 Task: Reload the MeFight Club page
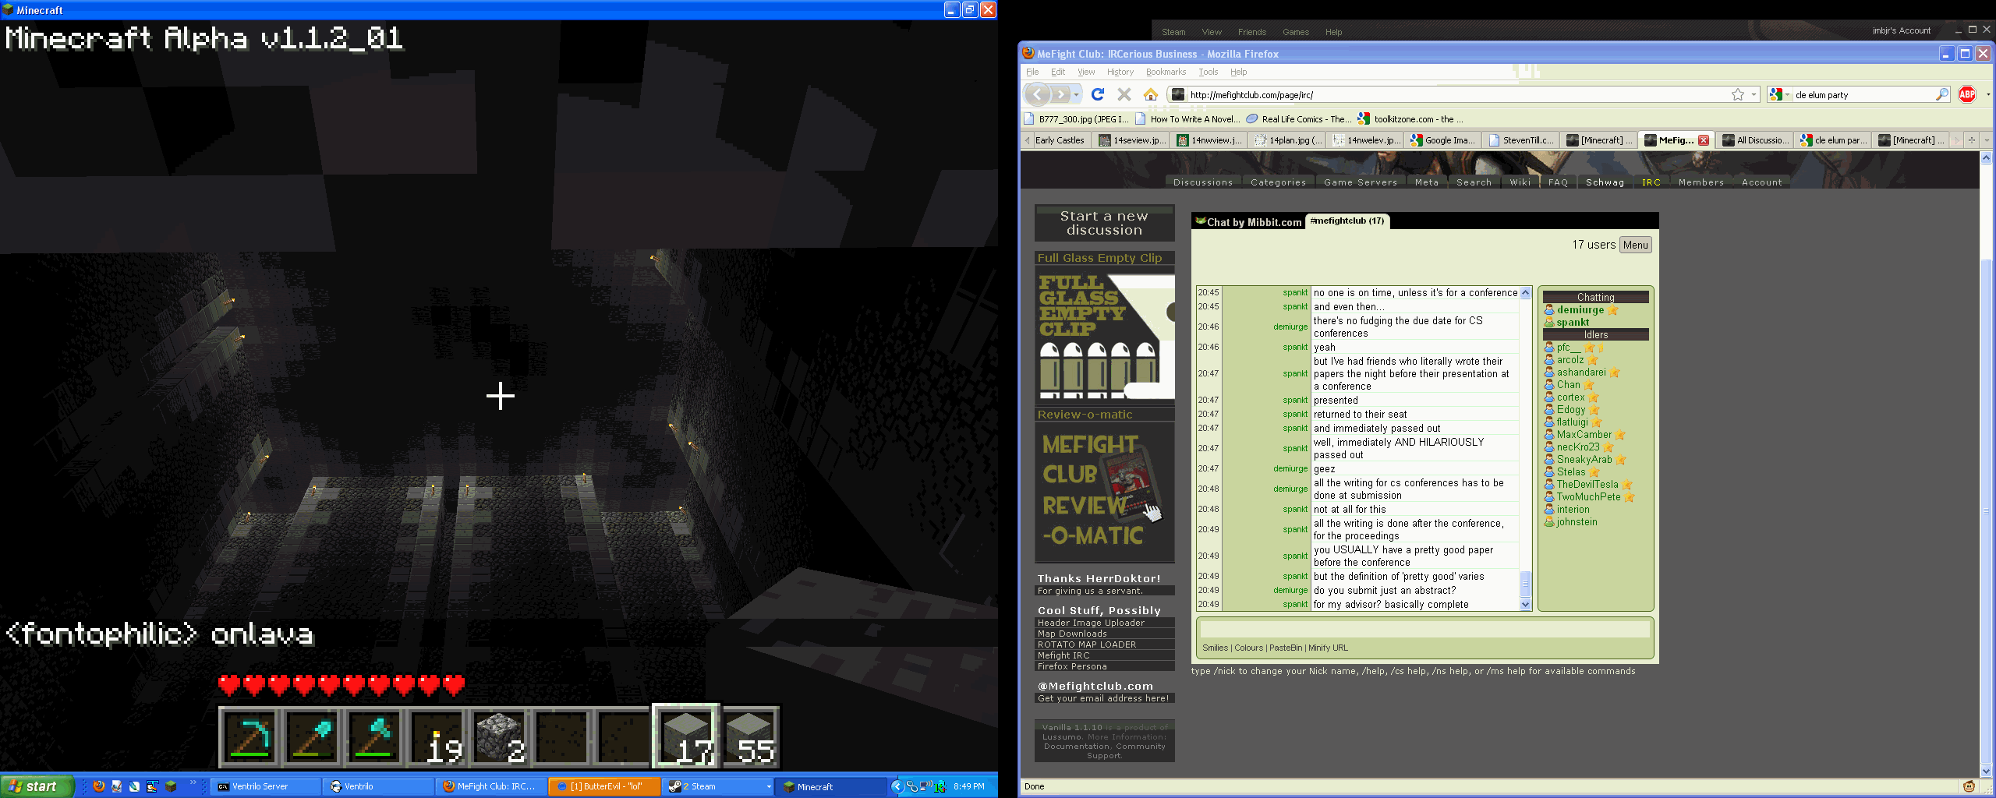(1098, 94)
